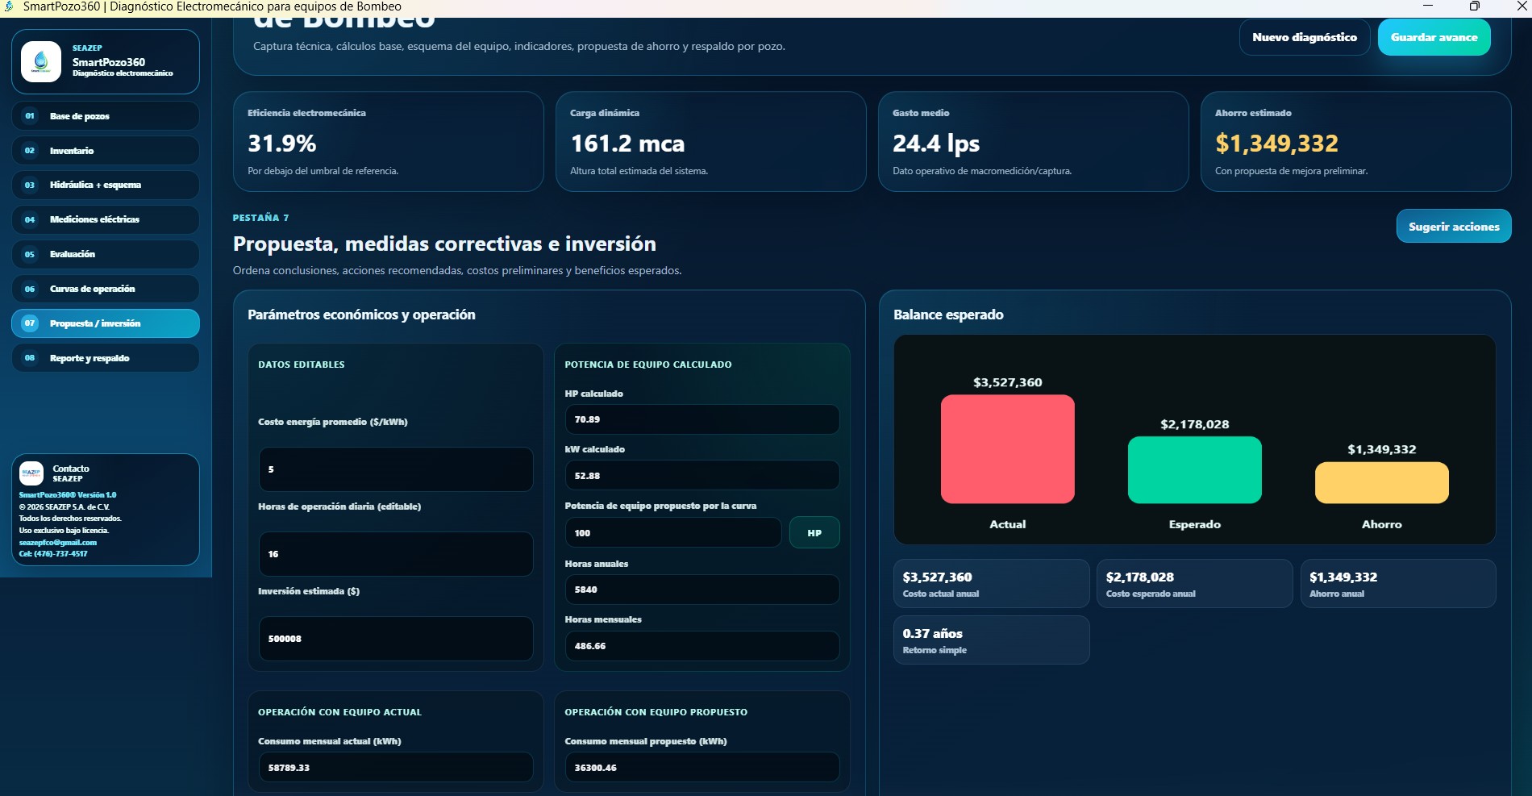Click Costo actual anual $3,527,360 tile
Image resolution: width=1532 pixels, height=796 pixels.
[x=992, y=584]
